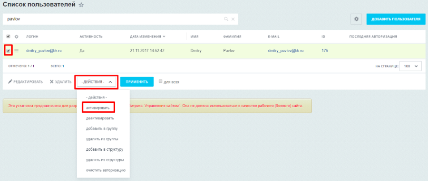
Task: Choose удалить из группы option
Action: point(102,139)
